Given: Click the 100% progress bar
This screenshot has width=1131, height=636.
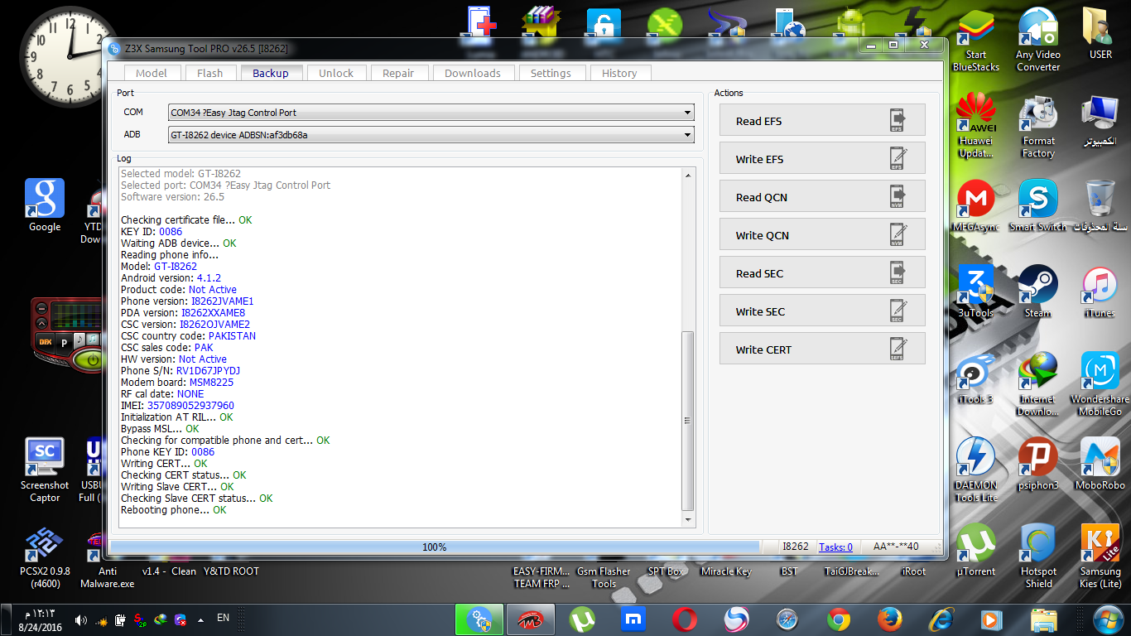Looking at the screenshot, I should click(435, 547).
